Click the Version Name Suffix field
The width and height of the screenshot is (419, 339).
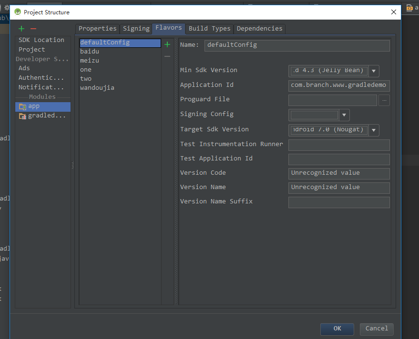point(339,202)
